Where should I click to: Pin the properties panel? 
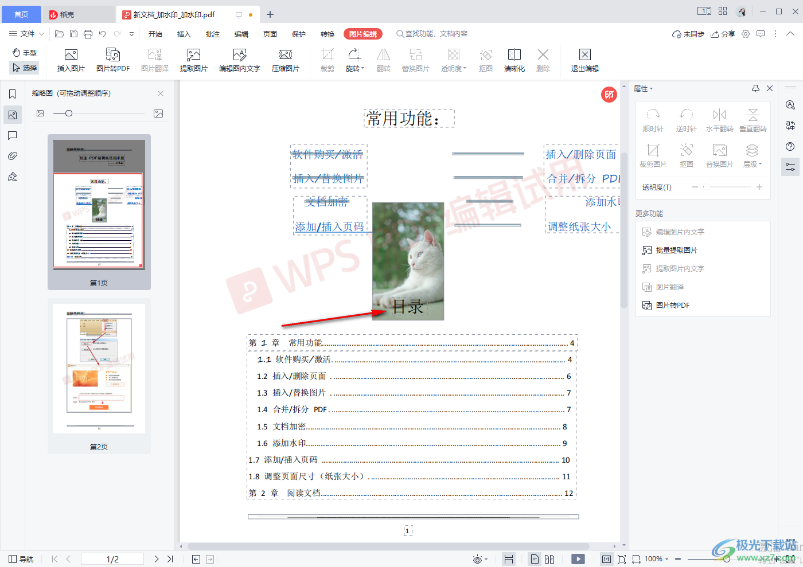(x=755, y=88)
